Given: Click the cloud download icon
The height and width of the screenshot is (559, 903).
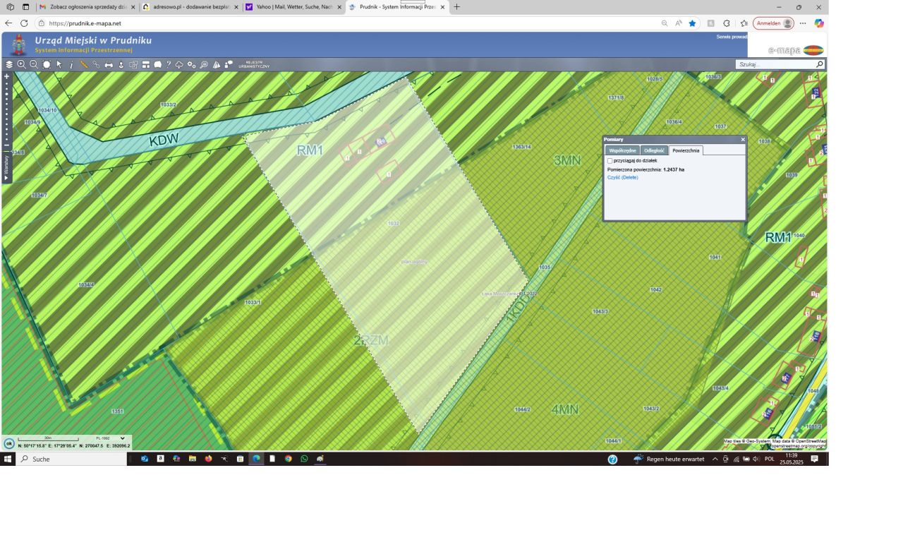Looking at the screenshot, I should click(x=179, y=64).
